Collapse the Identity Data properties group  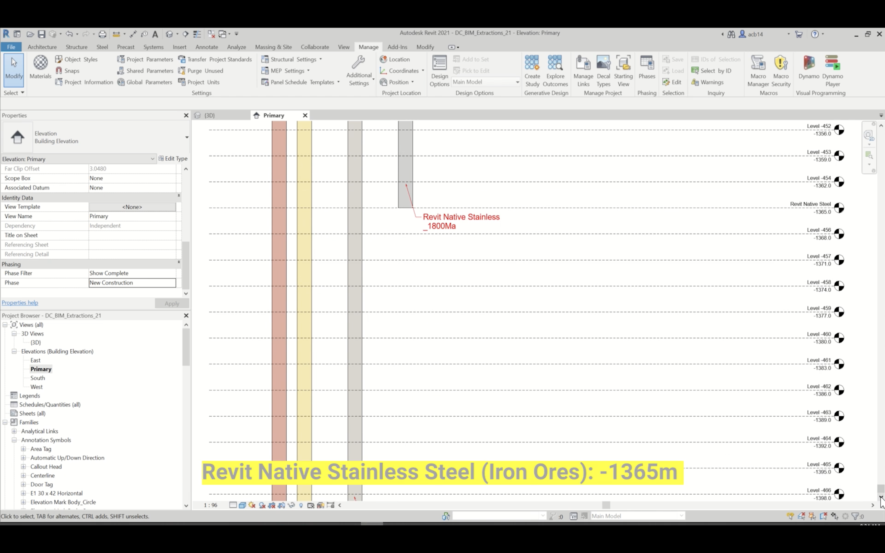click(x=179, y=196)
